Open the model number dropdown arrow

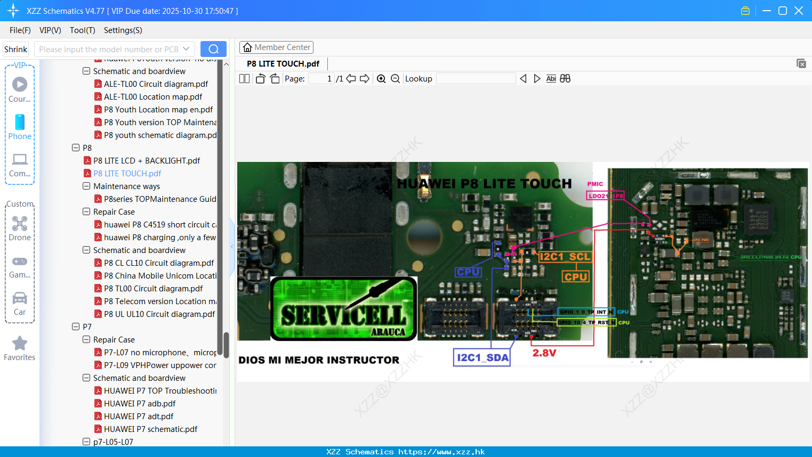(186, 49)
